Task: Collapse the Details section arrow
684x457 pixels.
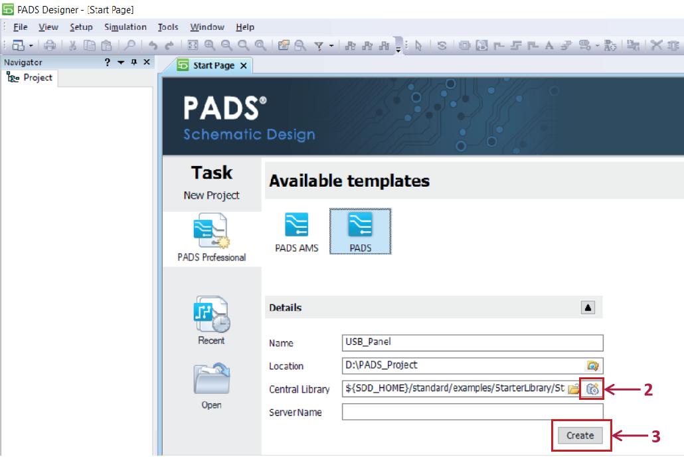Action: click(x=588, y=308)
